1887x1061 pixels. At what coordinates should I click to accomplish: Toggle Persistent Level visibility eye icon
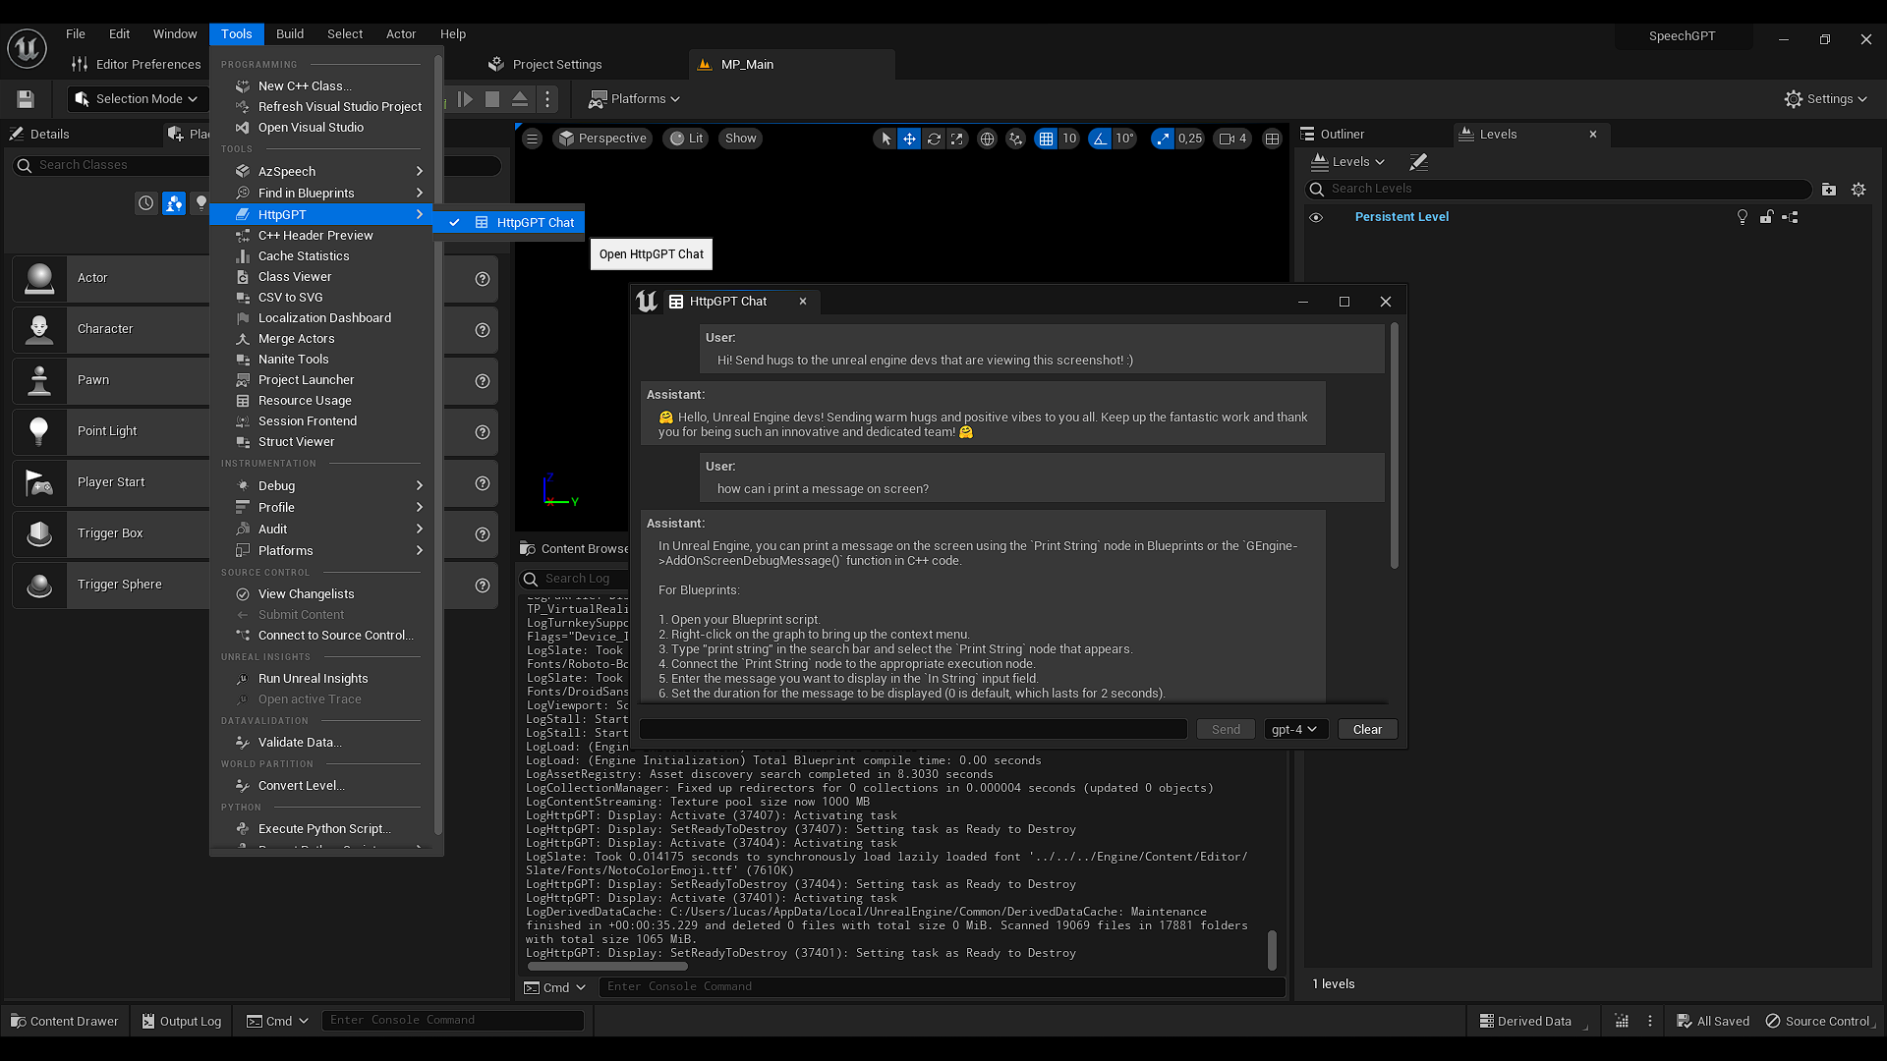tap(1316, 217)
